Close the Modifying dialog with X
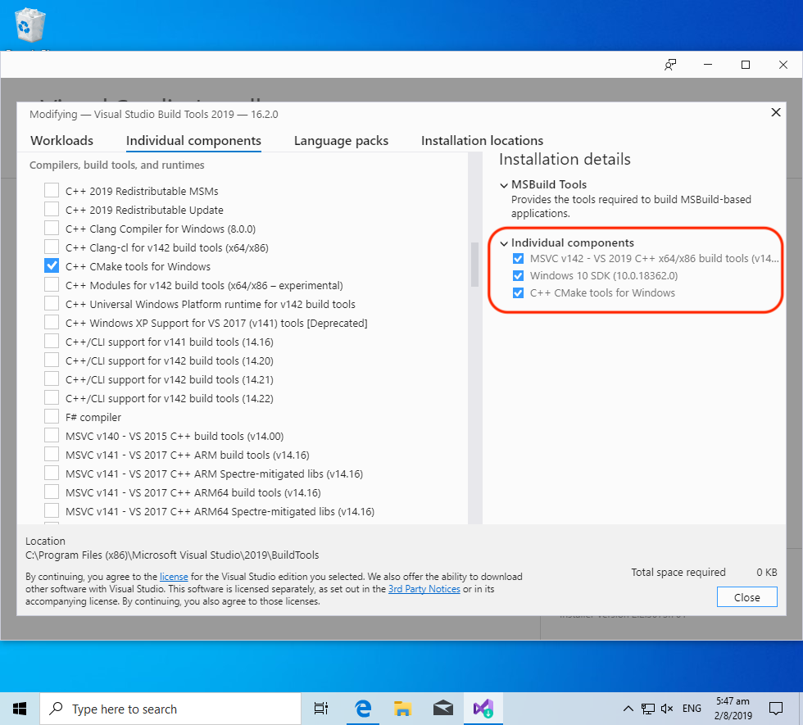This screenshot has height=725, width=803. 776,112
